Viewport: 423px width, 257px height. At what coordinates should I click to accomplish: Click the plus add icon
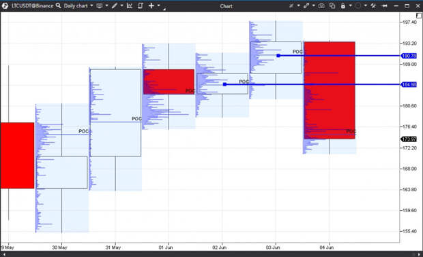151,5
